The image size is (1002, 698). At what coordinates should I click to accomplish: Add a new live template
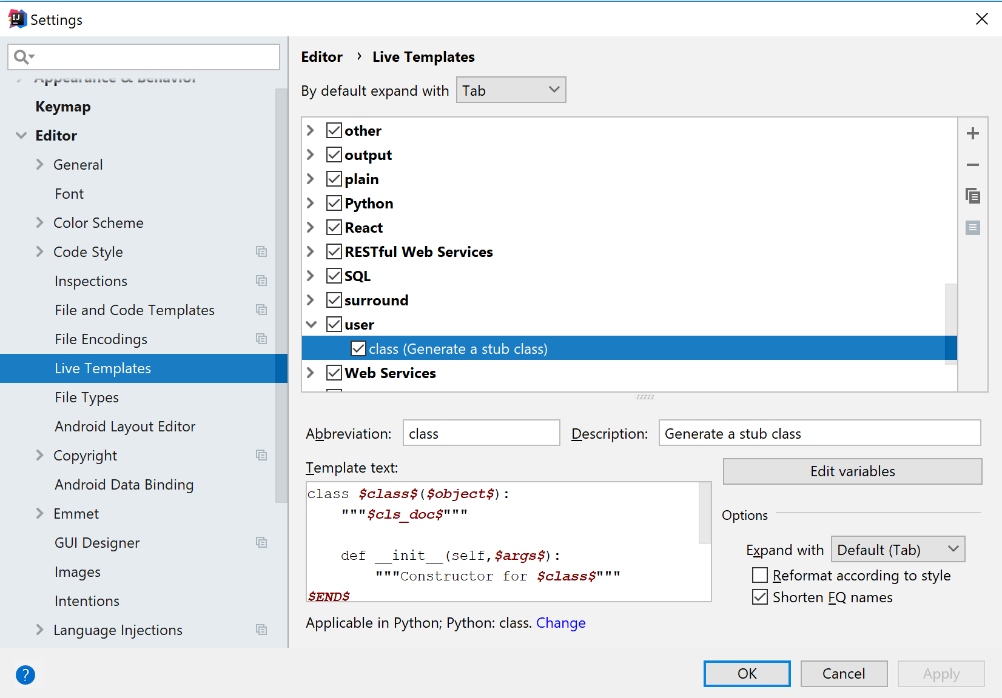tap(973, 133)
